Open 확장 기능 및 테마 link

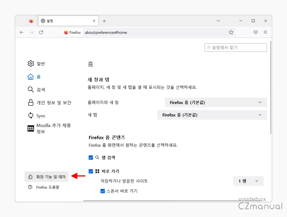coord(46,177)
